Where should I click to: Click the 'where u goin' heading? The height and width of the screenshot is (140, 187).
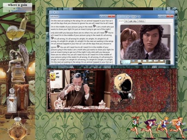[18, 5]
